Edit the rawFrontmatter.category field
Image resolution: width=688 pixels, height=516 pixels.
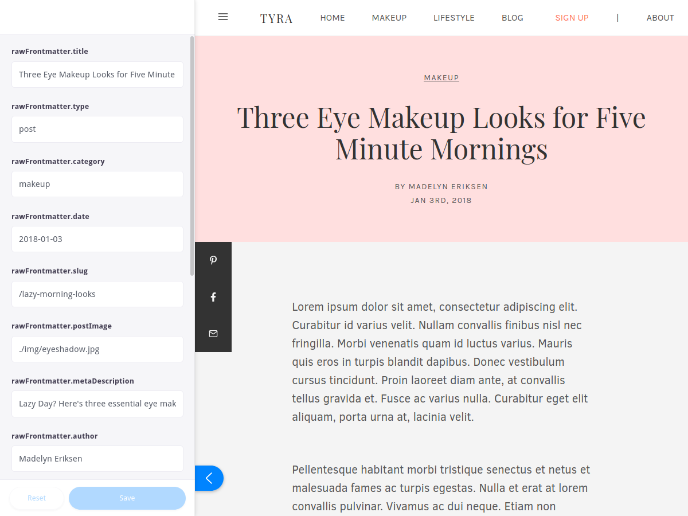(x=97, y=184)
